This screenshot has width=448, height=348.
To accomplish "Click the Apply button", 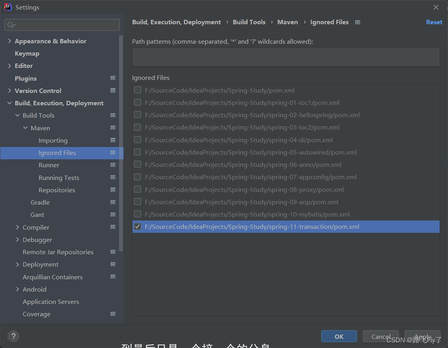I will (x=423, y=336).
